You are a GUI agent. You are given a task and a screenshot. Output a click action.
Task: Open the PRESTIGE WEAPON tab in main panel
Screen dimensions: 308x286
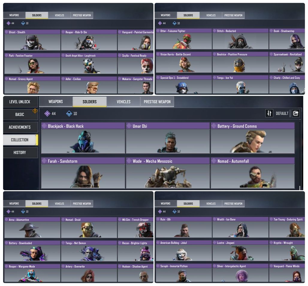tap(157, 102)
